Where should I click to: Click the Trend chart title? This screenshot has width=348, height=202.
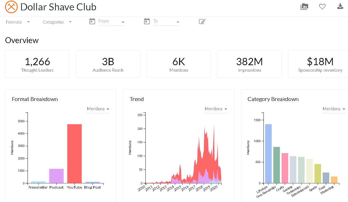(137, 99)
